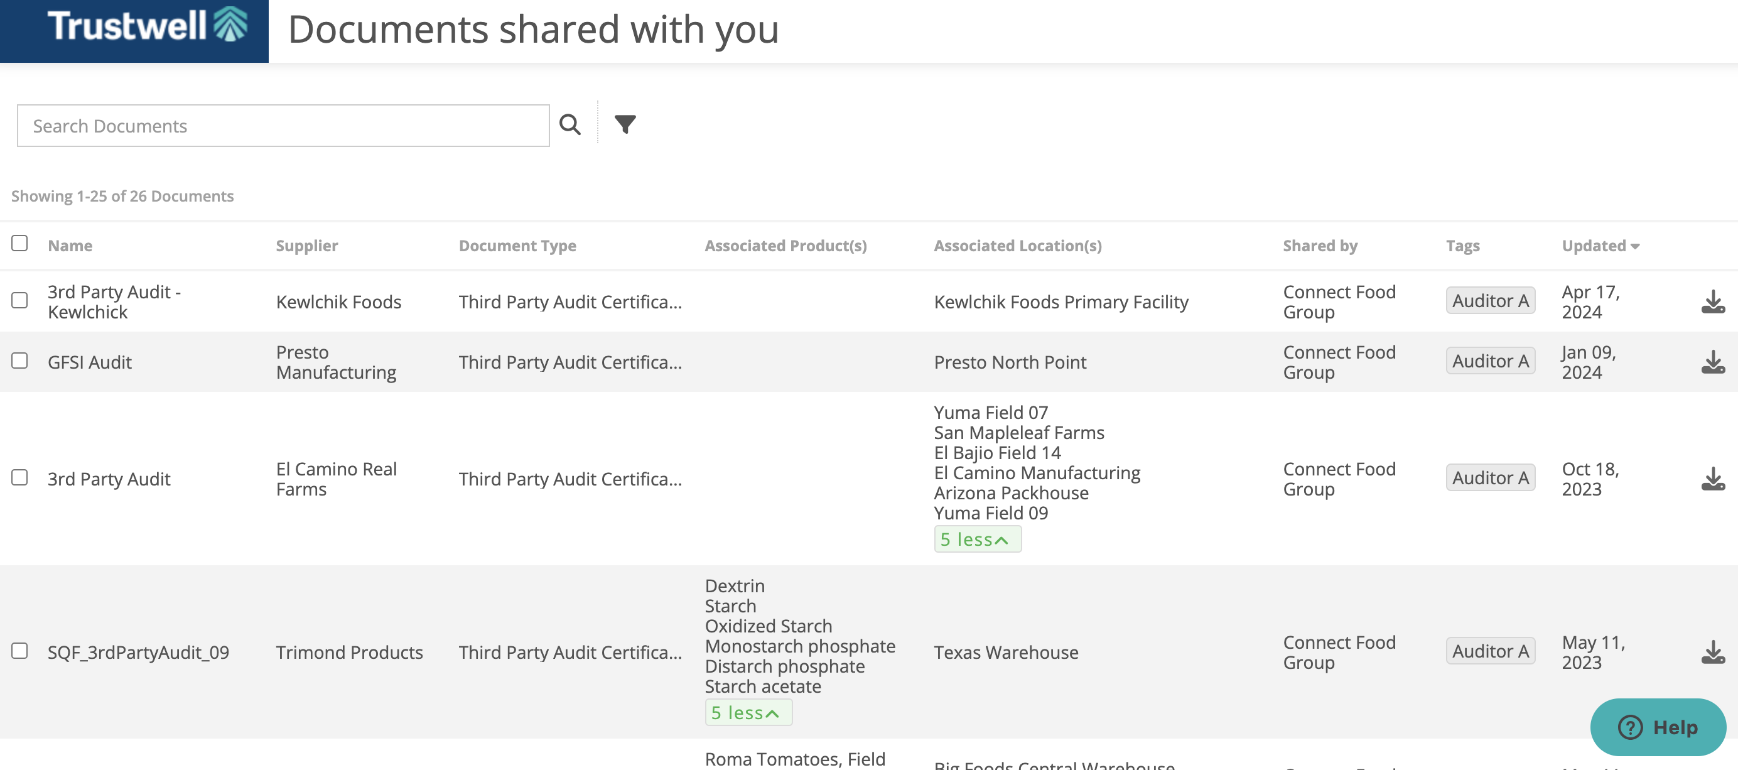Viewport: 1738px width, 770px height.
Task: Open the SQF_3rdPartyAudit_09 document name
Action: pos(138,653)
